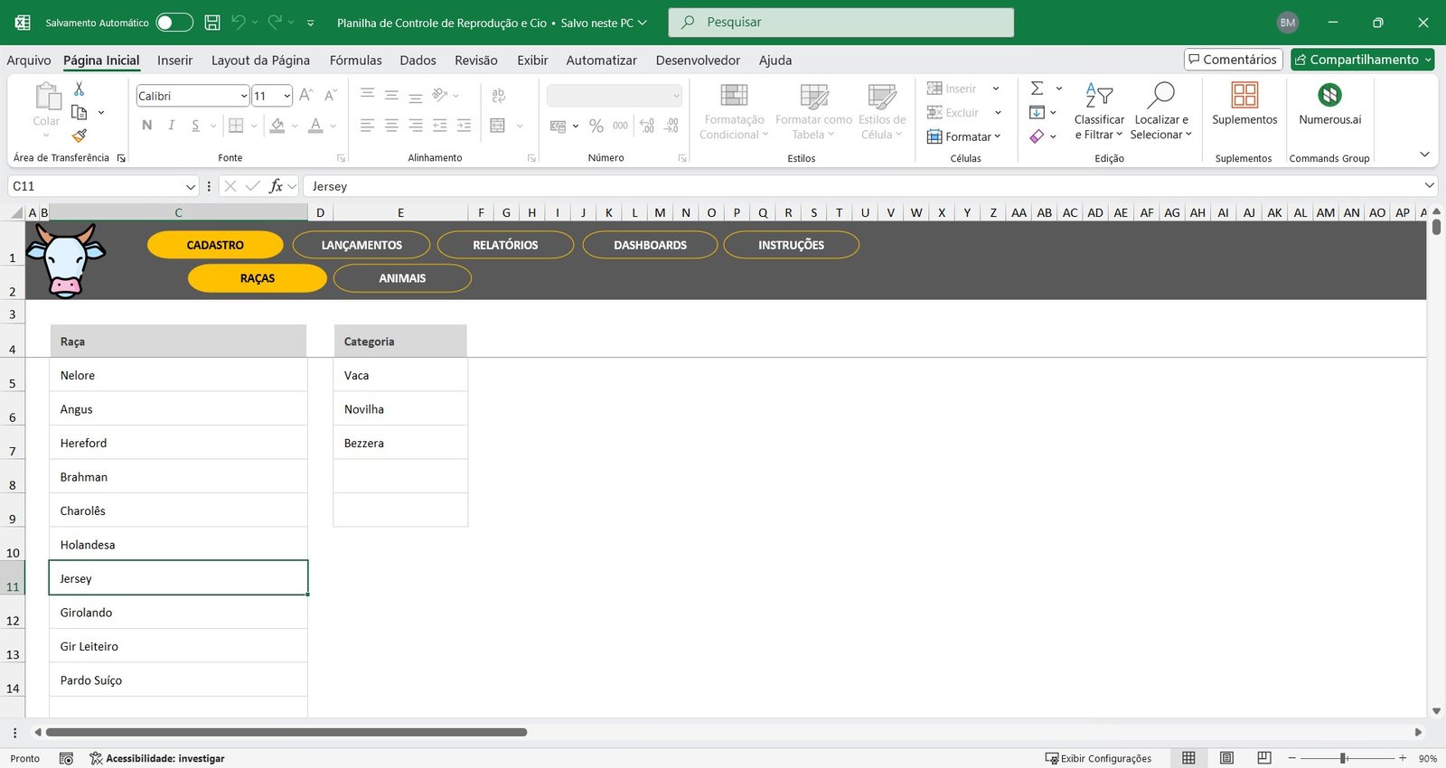Switch to Page Layout view icon
Viewport: 1446px width, 768px height.
click(x=1226, y=758)
